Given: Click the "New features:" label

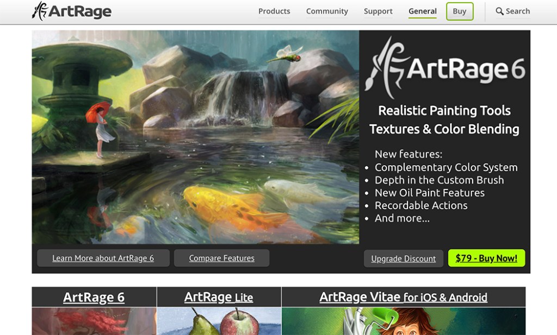Looking at the screenshot, I should (x=409, y=154).
